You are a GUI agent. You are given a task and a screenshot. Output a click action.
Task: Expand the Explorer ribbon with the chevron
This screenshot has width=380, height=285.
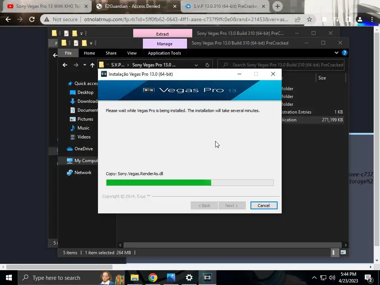click(336, 53)
